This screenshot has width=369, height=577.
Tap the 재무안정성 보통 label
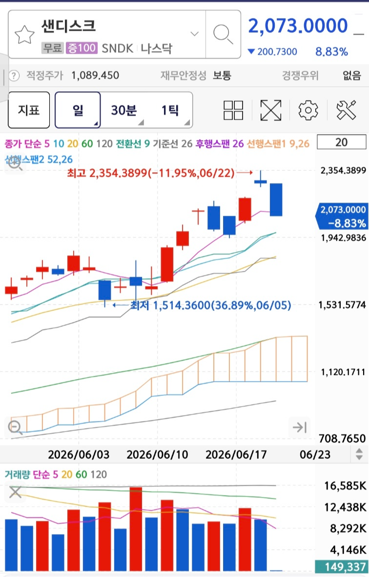click(196, 76)
